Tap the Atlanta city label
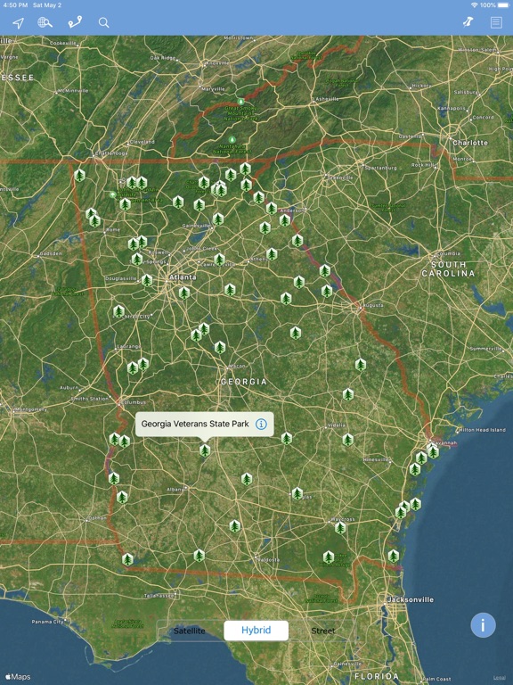This screenshot has height=685, width=513. click(183, 277)
